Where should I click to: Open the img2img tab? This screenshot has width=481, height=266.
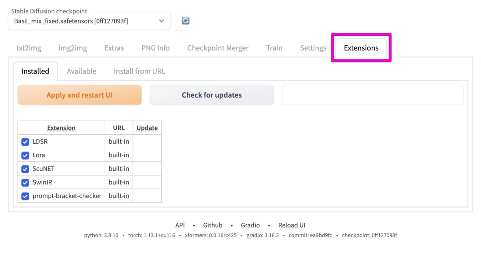(72, 48)
